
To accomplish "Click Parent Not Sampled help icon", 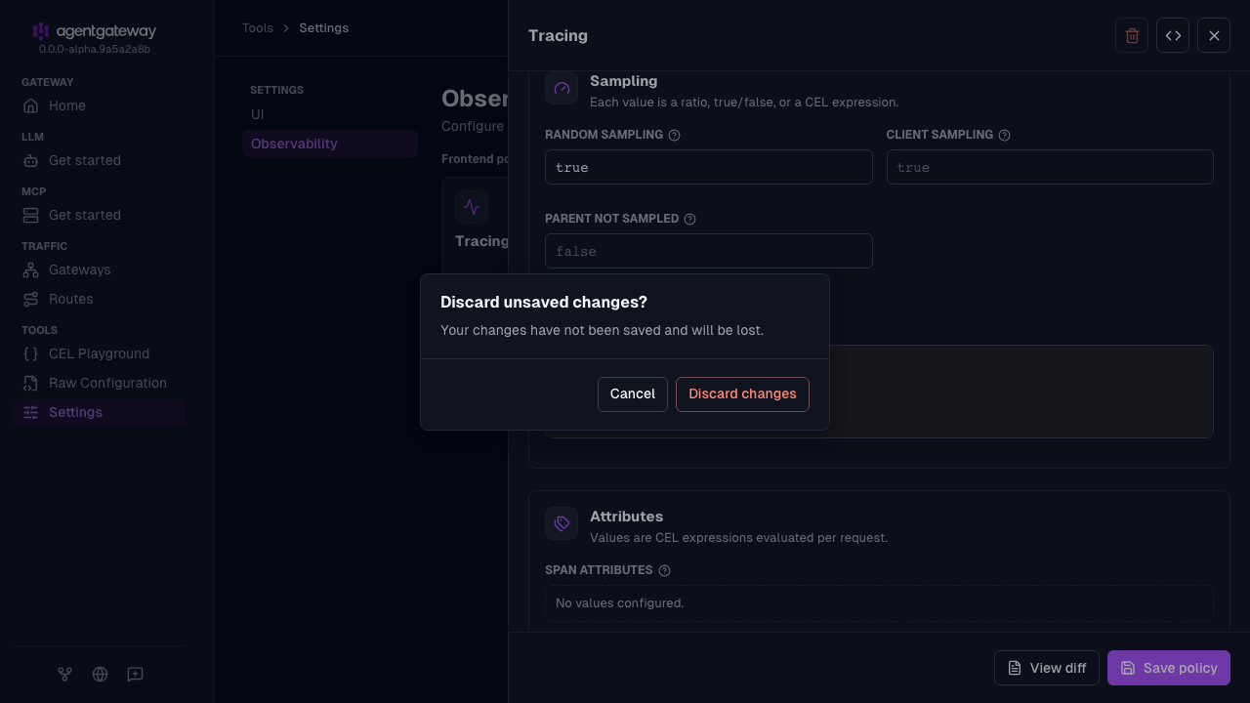I will tap(689, 219).
